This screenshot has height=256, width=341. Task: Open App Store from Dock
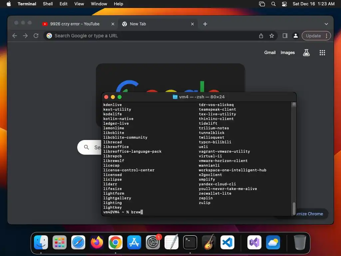[x=134, y=242]
